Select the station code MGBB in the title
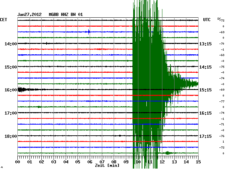The width and height of the screenshot is (226, 171). 54,15
